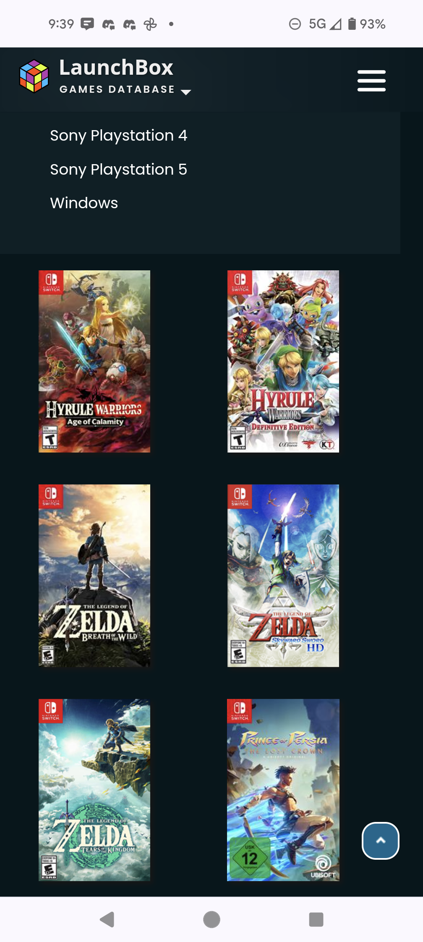Open Zelda Breath of the Wild cover
Image resolution: width=423 pixels, height=942 pixels.
94,576
